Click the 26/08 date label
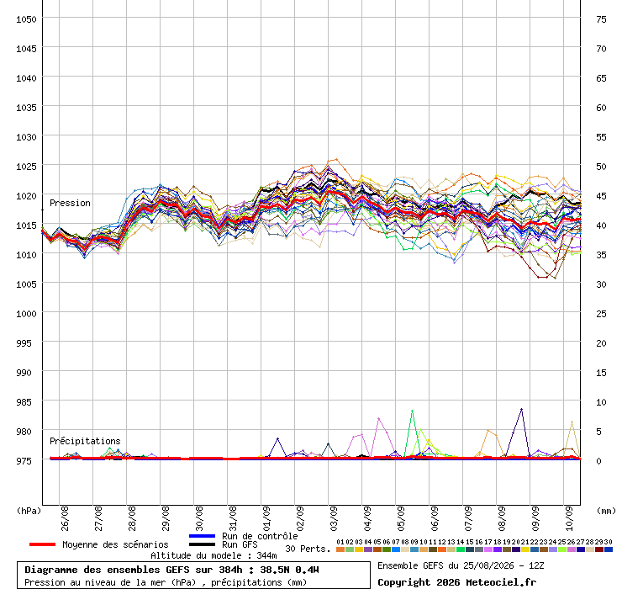The image size is (622, 589). pos(65,518)
